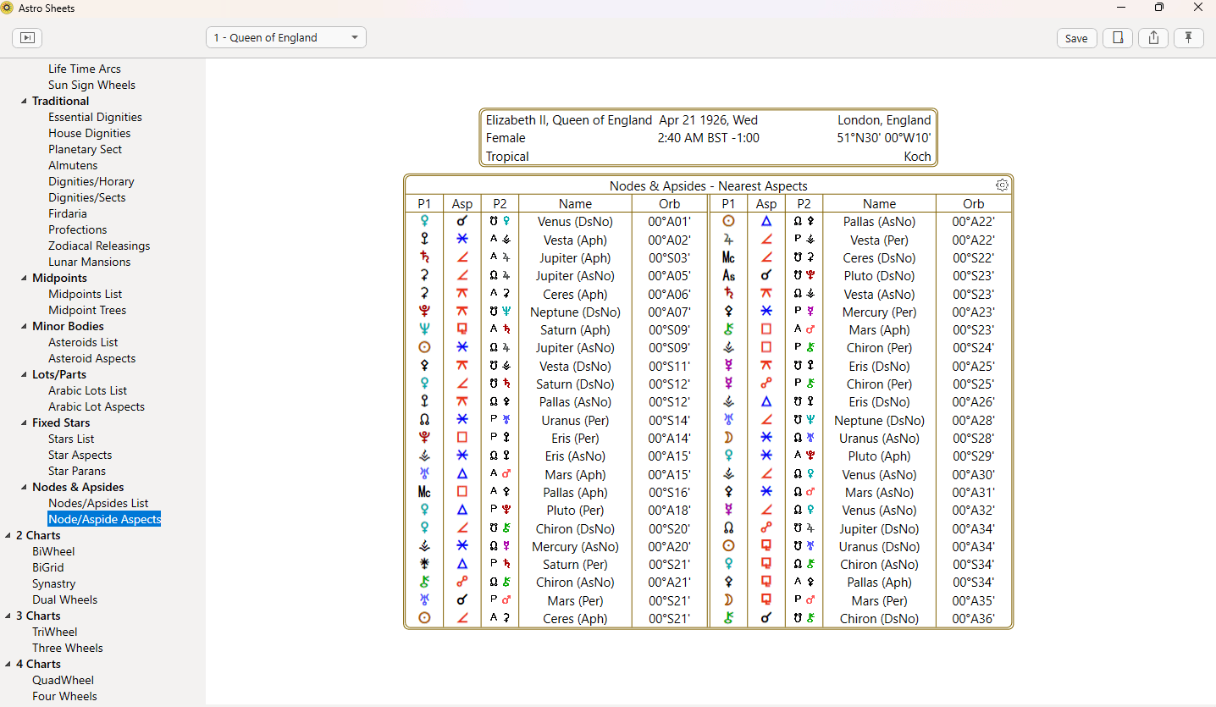Click the North Node glyph in Uranus (Per) row
Screen dimensions: 1216x707
tap(424, 420)
